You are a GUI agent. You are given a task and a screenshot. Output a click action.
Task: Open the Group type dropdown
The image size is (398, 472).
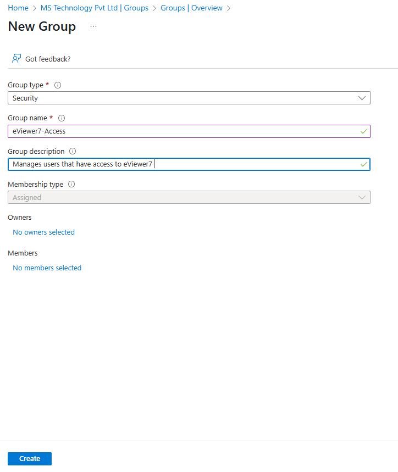pos(189,98)
